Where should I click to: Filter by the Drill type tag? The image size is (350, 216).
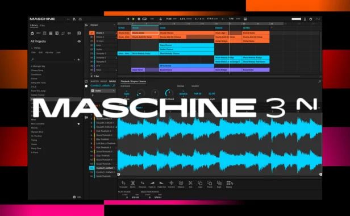pyautogui.click(x=40, y=52)
